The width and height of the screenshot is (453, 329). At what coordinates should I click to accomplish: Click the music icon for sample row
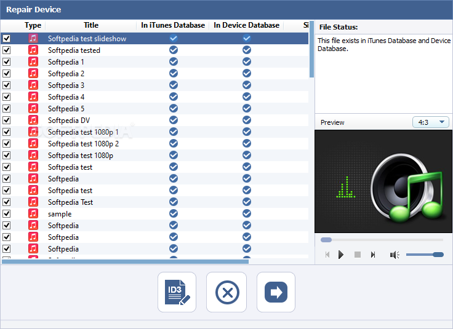coord(33,213)
